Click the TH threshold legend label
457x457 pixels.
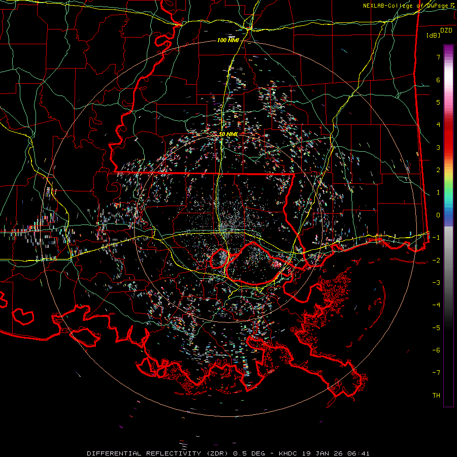coord(436,396)
